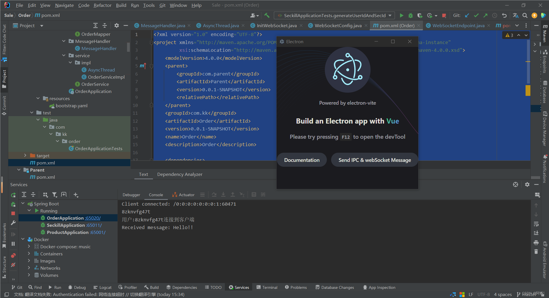
Task: Stop the running service with red square icon
Action: pyautogui.click(x=13, y=213)
